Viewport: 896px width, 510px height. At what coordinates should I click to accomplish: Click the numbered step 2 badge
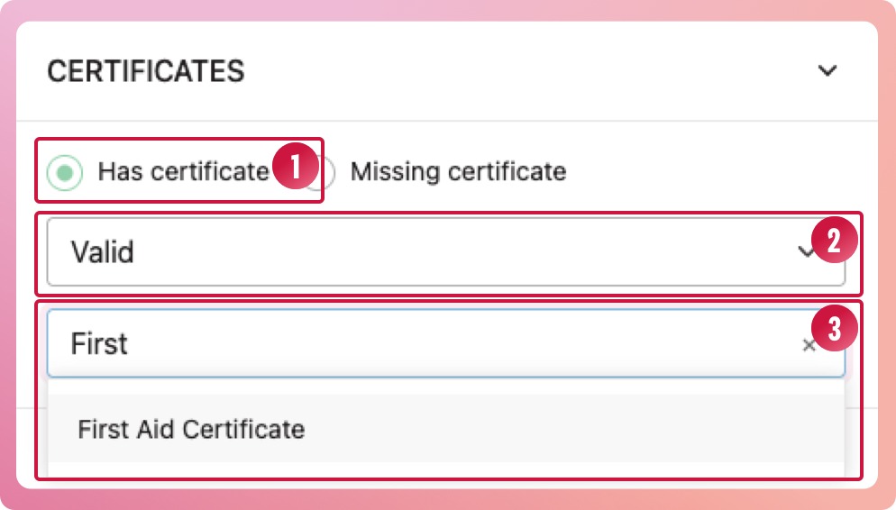coord(833,240)
